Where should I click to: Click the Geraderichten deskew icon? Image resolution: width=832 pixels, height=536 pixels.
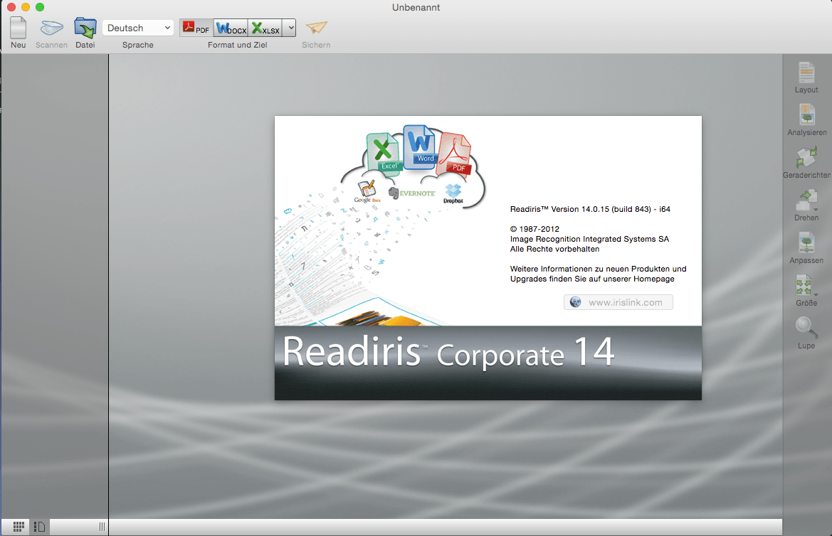pos(806,158)
